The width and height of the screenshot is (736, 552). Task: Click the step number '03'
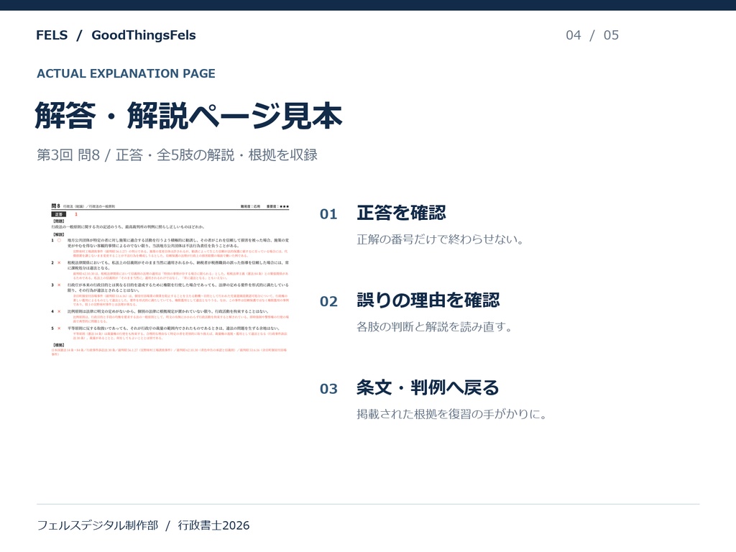click(328, 389)
